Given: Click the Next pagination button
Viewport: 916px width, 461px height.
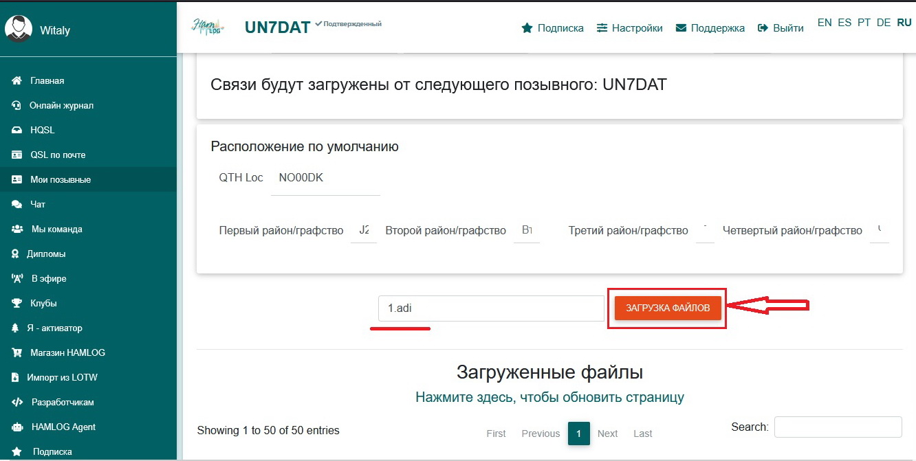Looking at the screenshot, I should point(607,434).
